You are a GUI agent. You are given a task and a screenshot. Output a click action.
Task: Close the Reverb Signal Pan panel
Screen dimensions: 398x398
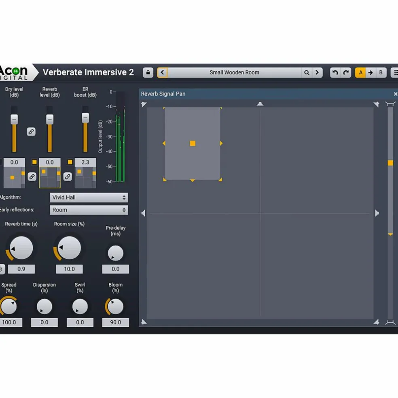(x=395, y=94)
